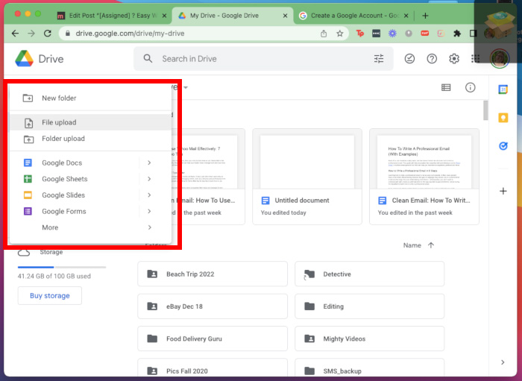Screen dimensions: 522x381
Task: Bookmark this page with star icon
Action: 339,34
